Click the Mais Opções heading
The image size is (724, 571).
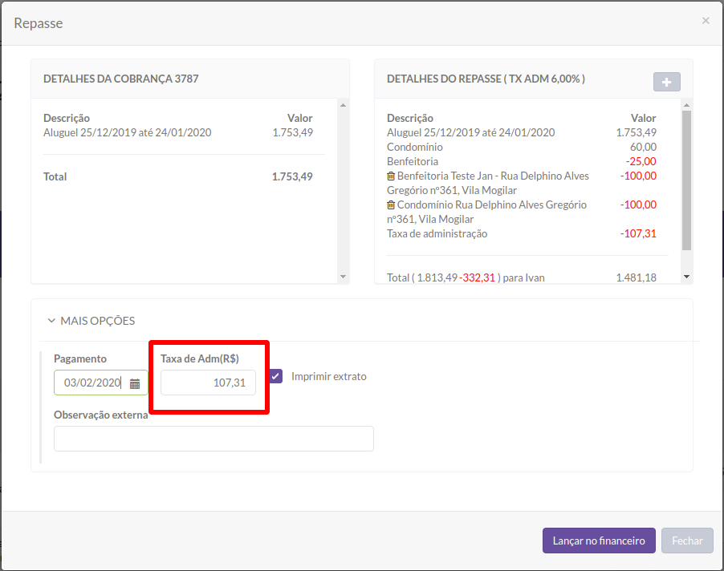click(97, 321)
